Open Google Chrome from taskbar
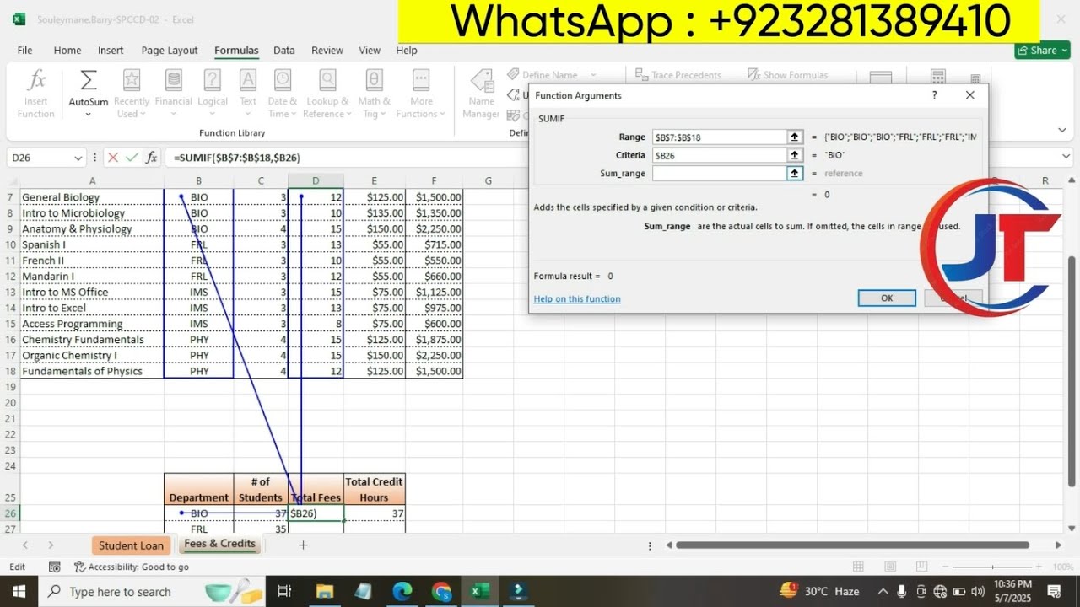The width and height of the screenshot is (1080, 607). point(441,591)
